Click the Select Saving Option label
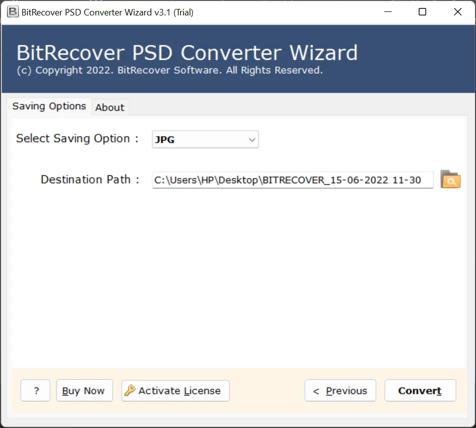 77,139
